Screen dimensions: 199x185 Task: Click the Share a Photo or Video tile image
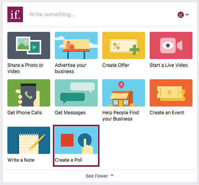[x=29, y=45]
